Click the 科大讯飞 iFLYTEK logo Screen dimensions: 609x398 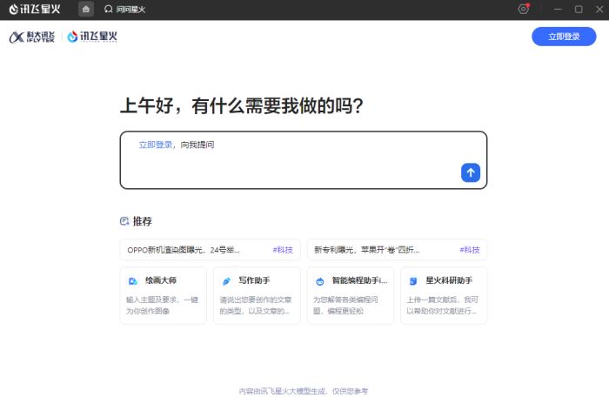pyautogui.click(x=32, y=37)
